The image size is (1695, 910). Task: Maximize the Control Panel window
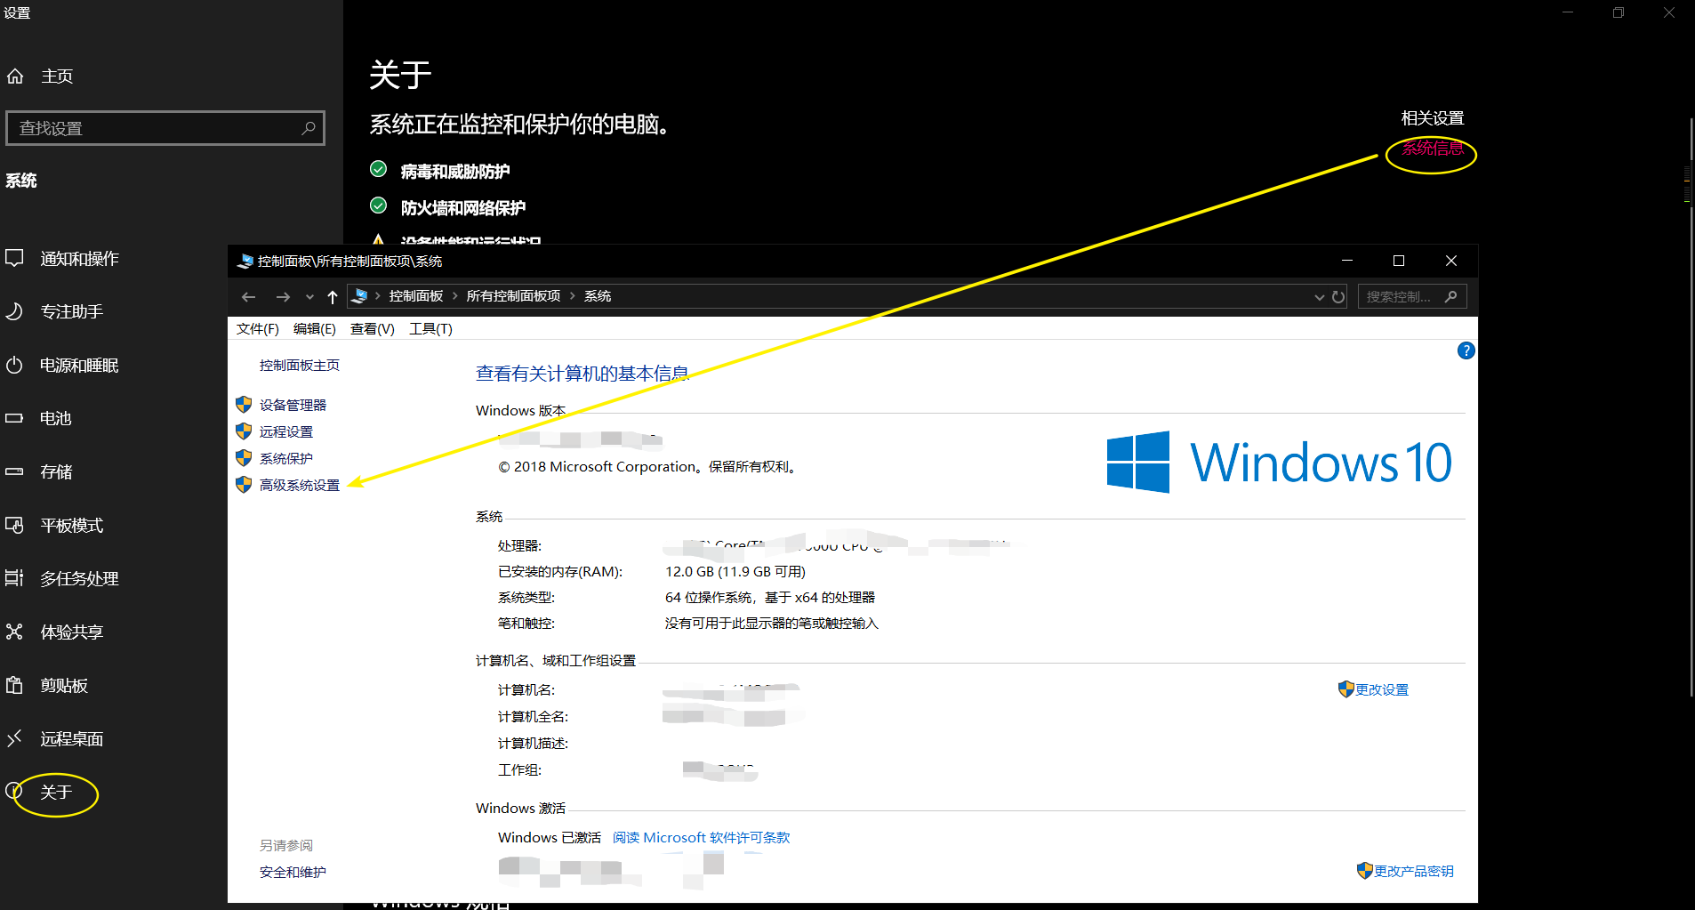(1399, 261)
